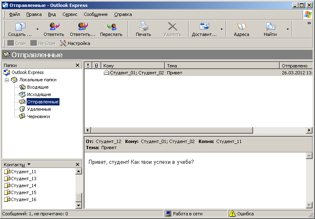Image resolution: width=315 pixels, height=219 pixels.
Task: Click the Найти search icon
Action: coord(270,27)
